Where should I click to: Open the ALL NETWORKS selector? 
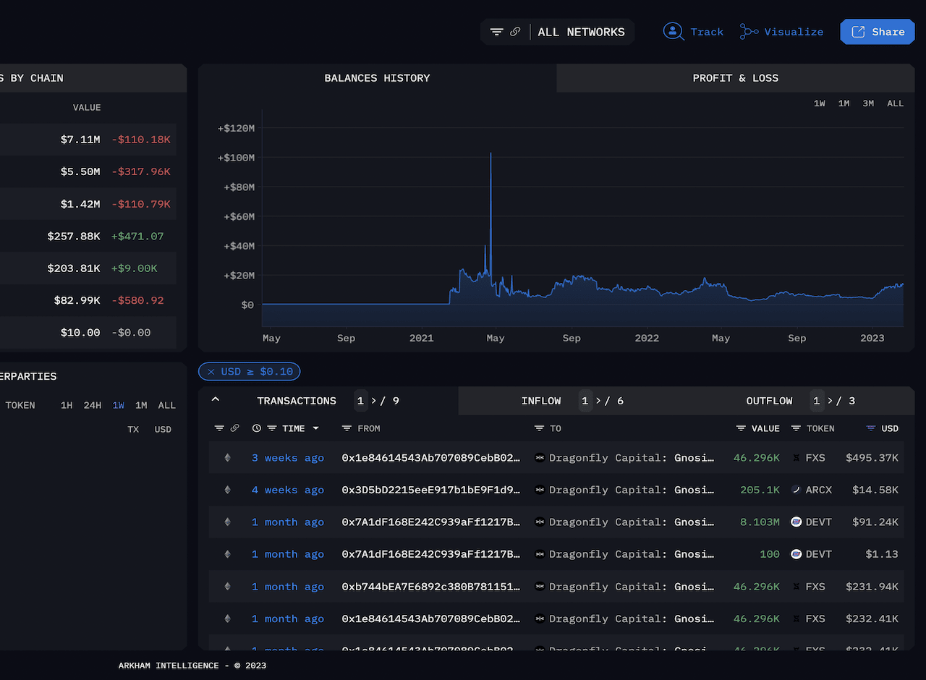581,32
